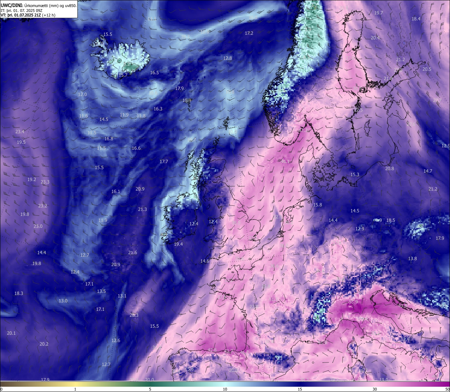Click the value '19.2' on the map
The width and height of the screenshot is (450, 392).
pyautogui.click(x=32, y=179)
